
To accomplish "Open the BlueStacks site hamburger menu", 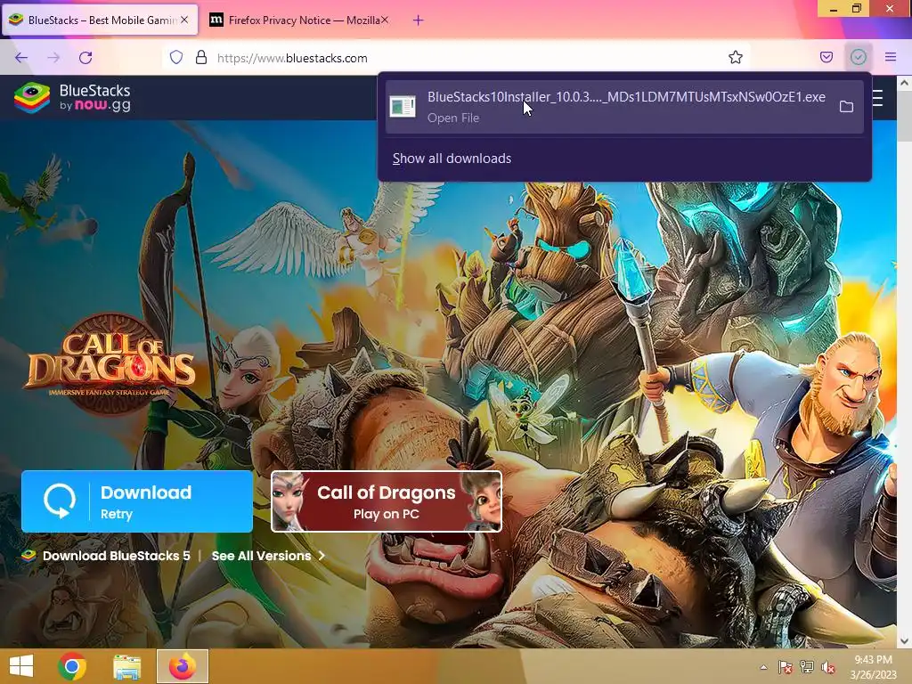I will click(x=878, y=98).
